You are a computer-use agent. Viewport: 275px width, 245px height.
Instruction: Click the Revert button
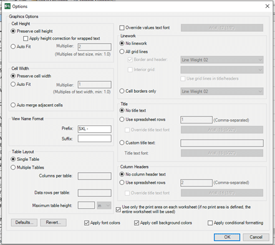53,223
